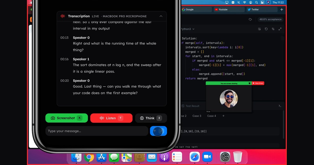Select the Case 3 tab
The height and width of the screenshot is (165, 314).
tap(197, 116)
